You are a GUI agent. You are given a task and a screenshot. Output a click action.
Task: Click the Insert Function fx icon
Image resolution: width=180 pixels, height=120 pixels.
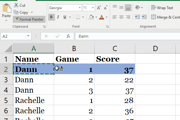pos(68,36)
